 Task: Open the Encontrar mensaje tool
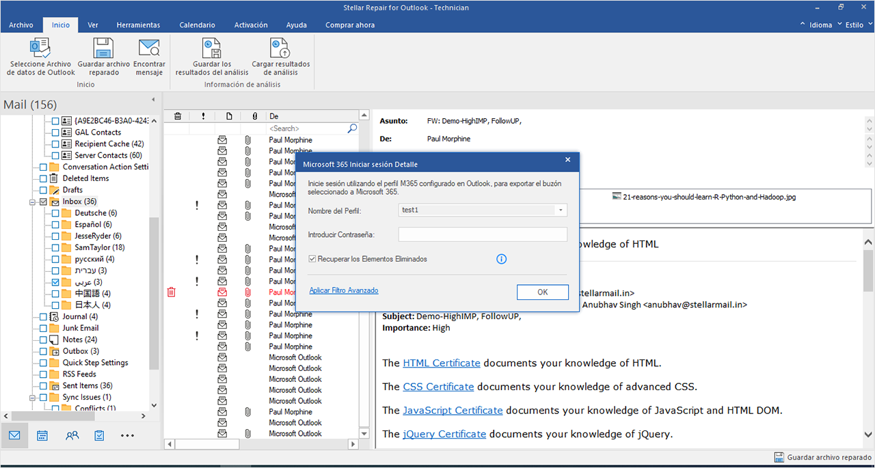pyautogui.click(x=149, y=57)
